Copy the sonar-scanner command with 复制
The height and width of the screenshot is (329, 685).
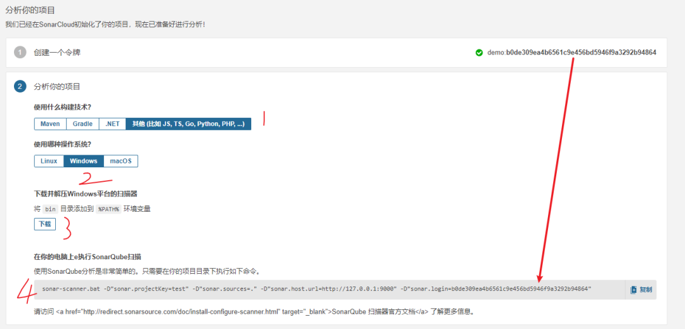[641, 289]
